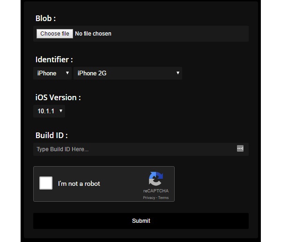Click the iOS Version : label

point(58,98)
